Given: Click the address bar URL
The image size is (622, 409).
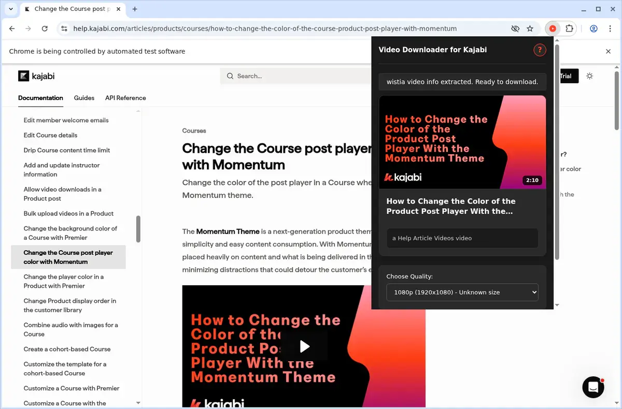Looking at the screenshot, I should tap(265, 29).
